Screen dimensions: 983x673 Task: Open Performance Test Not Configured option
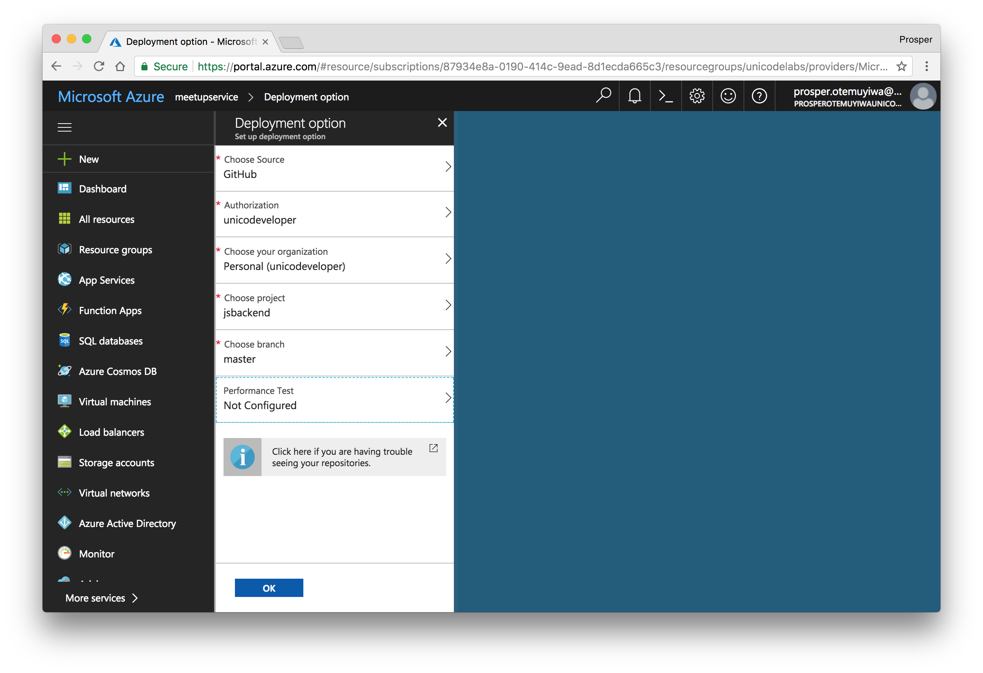pos(334,398)
